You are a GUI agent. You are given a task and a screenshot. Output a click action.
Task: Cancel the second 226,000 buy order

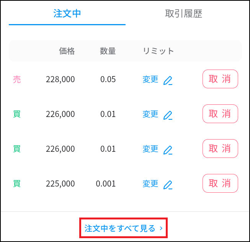point(220,149)
